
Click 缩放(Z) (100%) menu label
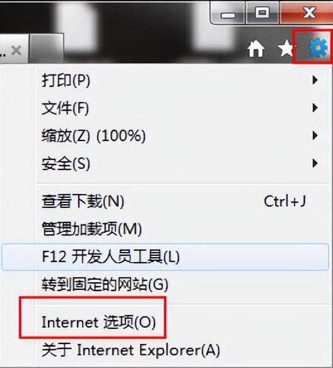click(x=93, y=136)
